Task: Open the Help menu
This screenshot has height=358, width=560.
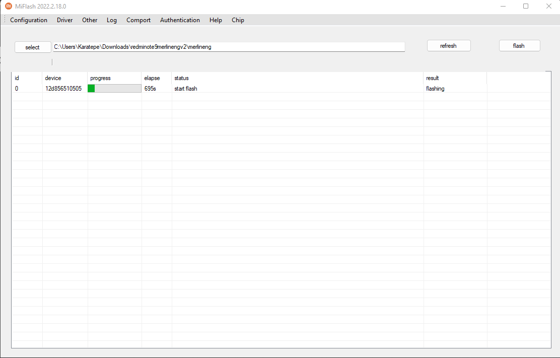Action: coord(216,20)
